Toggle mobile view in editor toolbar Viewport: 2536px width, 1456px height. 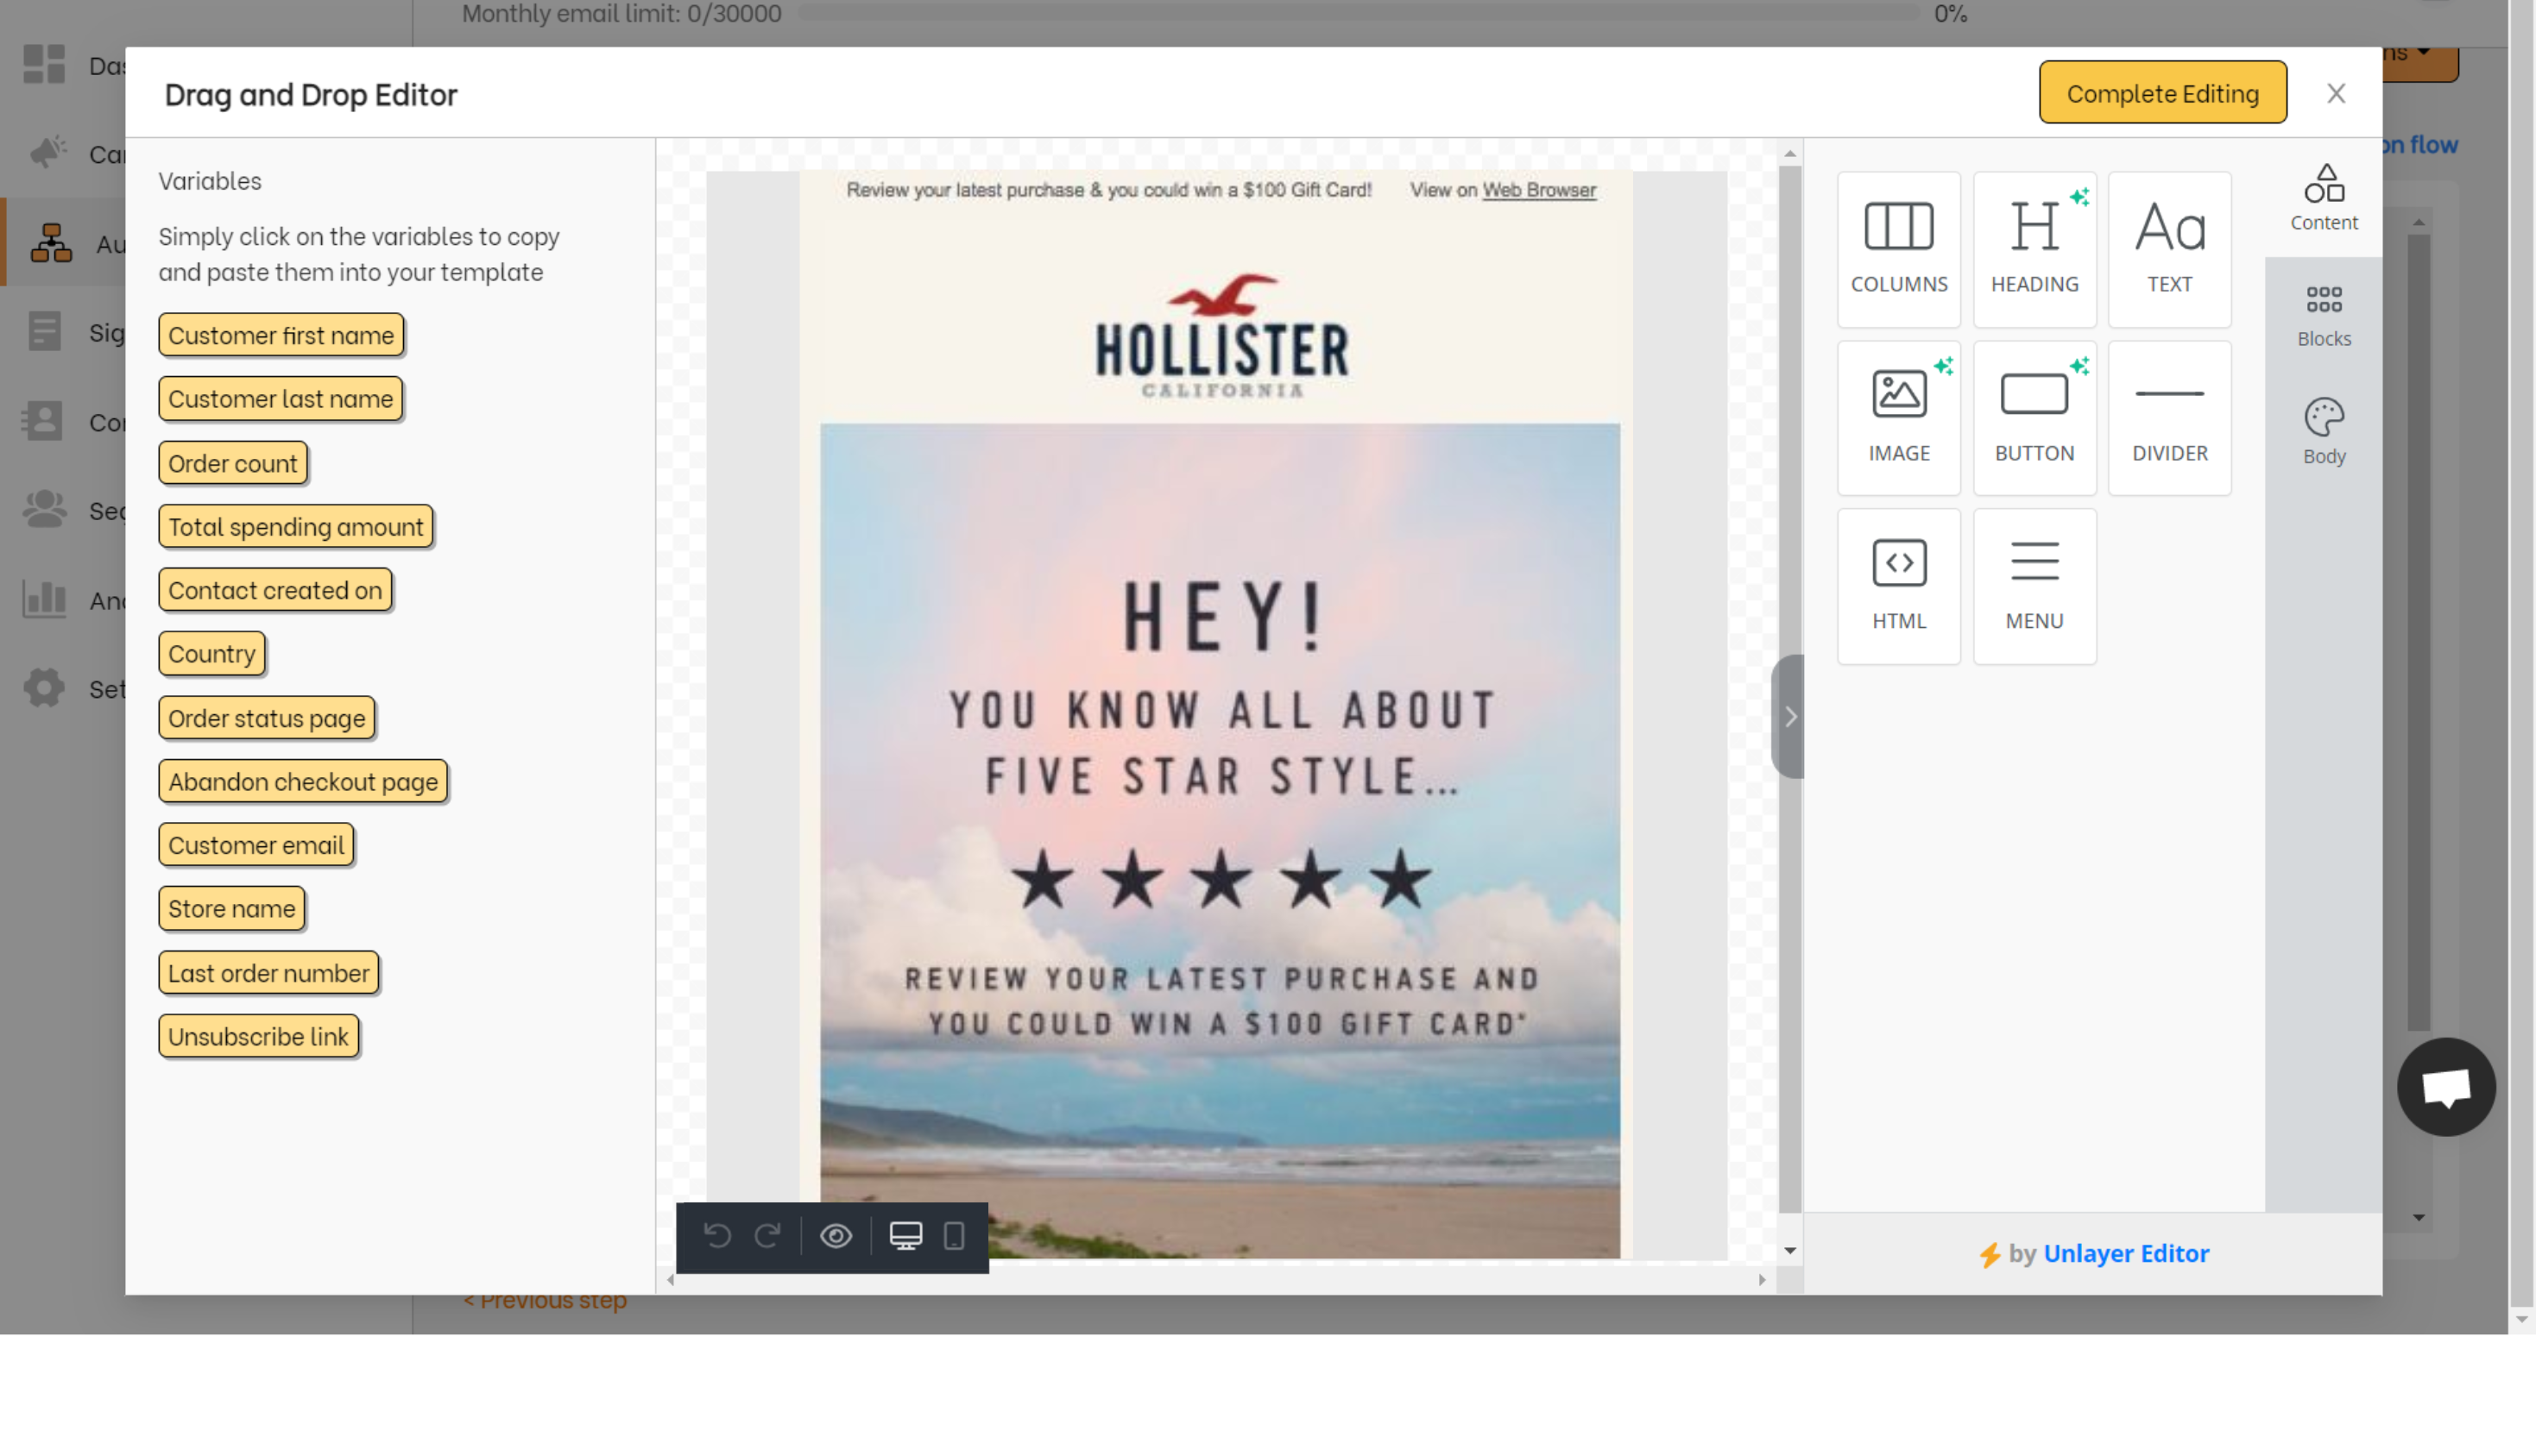(955, 1237)
